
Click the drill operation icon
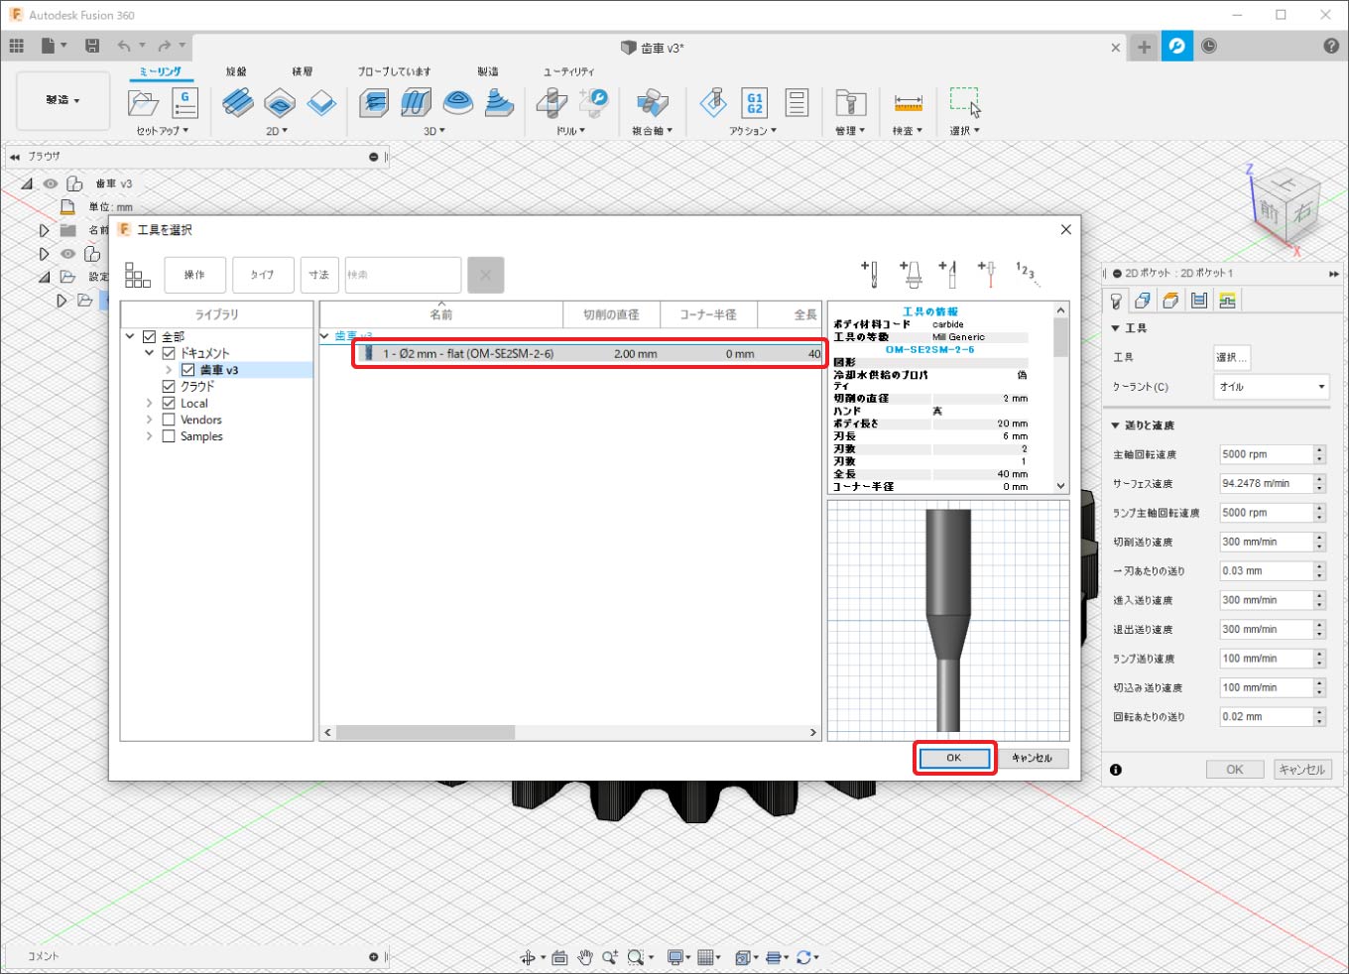coord(552,103)
